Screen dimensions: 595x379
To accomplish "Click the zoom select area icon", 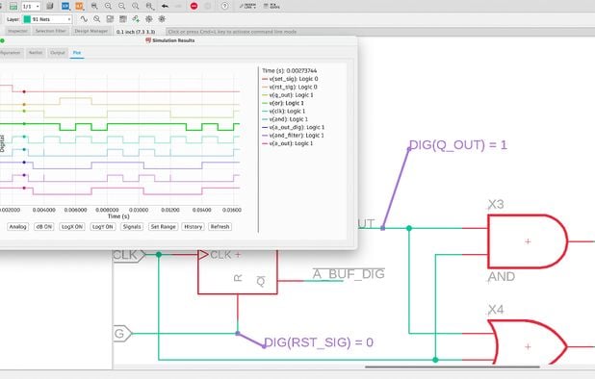I will pos(150,6).
